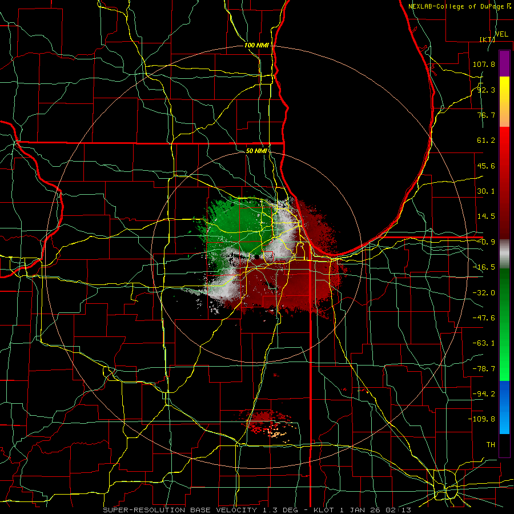Select the 92.3 legend value
This screenshot has height=514, width=514.
point(486,90)
